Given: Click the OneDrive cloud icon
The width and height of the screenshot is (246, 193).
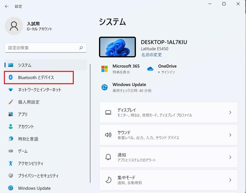Looking at the screenshot, I should click(x=150, y=69).
